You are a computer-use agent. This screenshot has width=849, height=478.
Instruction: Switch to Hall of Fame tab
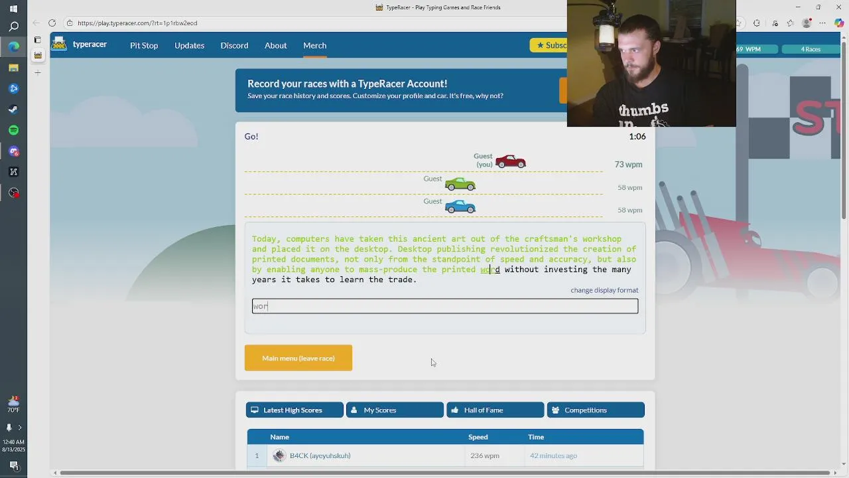(x=495, y=410)
